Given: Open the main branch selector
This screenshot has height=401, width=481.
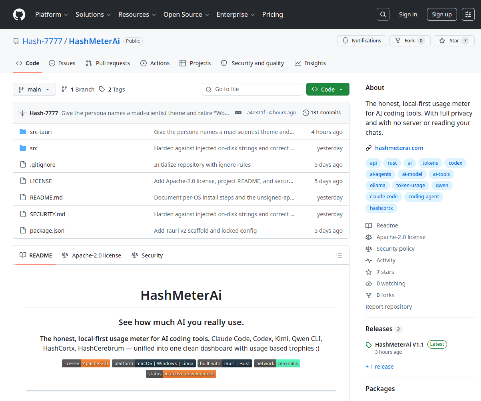Looking at the screenshot, I should click(x=34, y=89).
